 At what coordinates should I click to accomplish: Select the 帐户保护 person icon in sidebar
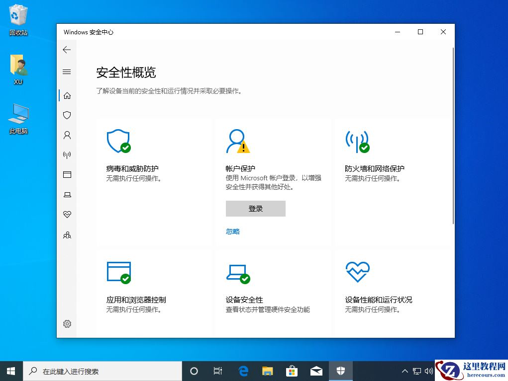pos(67,135)
